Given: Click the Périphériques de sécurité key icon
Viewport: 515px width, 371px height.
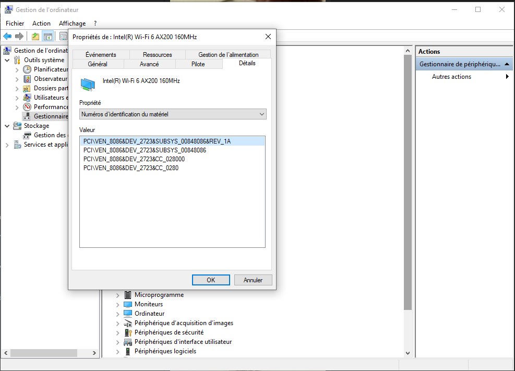Looking at the screenshot, I should [128, 332].
